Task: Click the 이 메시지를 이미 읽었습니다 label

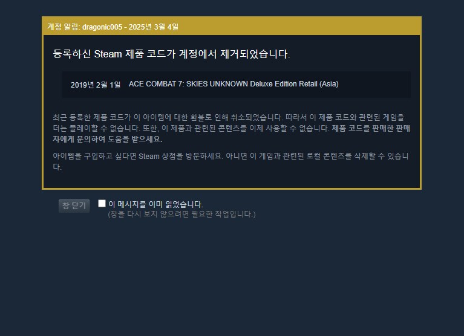Action: [x=155, y=204]
